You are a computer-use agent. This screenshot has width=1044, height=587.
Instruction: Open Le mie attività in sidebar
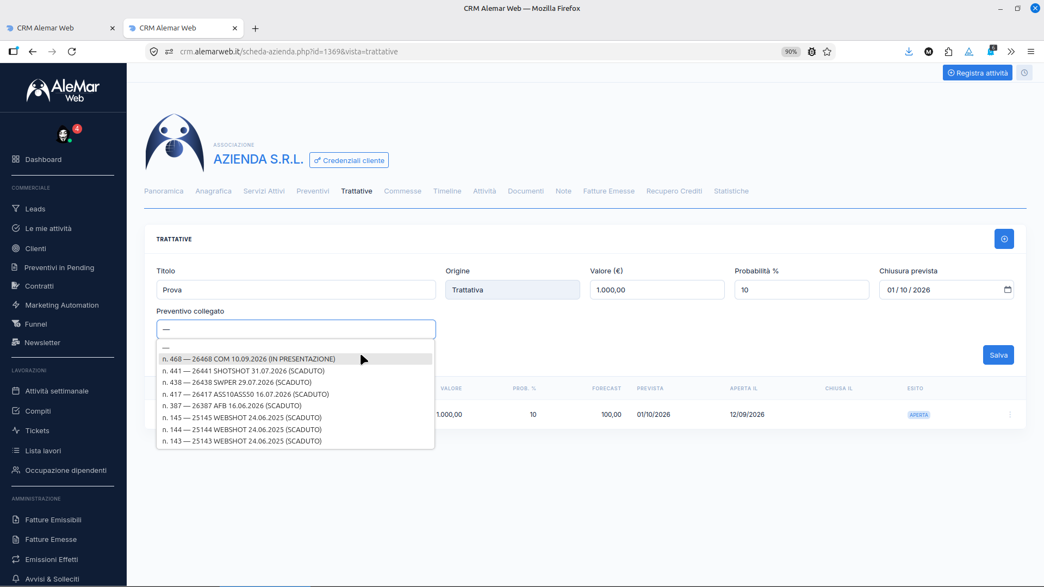coord(48,229)
